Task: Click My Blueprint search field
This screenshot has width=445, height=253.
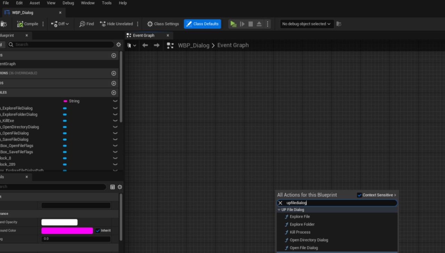Action: coord(60,44)
